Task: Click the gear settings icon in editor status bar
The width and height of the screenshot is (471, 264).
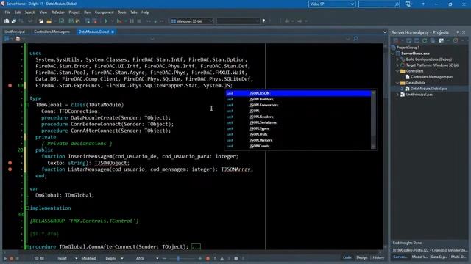Action: pyautogui.click(x=236, y=258)
